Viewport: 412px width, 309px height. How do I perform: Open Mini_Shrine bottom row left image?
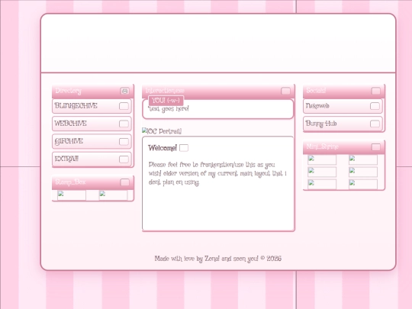pyautogui.click(x=322, y=184)
